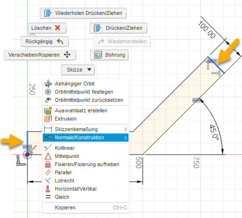242x218 pixels.
Task: Open the Skizze dropdown
Action: [x=78, y=70]
